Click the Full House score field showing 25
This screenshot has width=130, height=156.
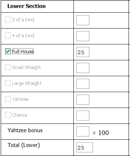pos(83,52)
